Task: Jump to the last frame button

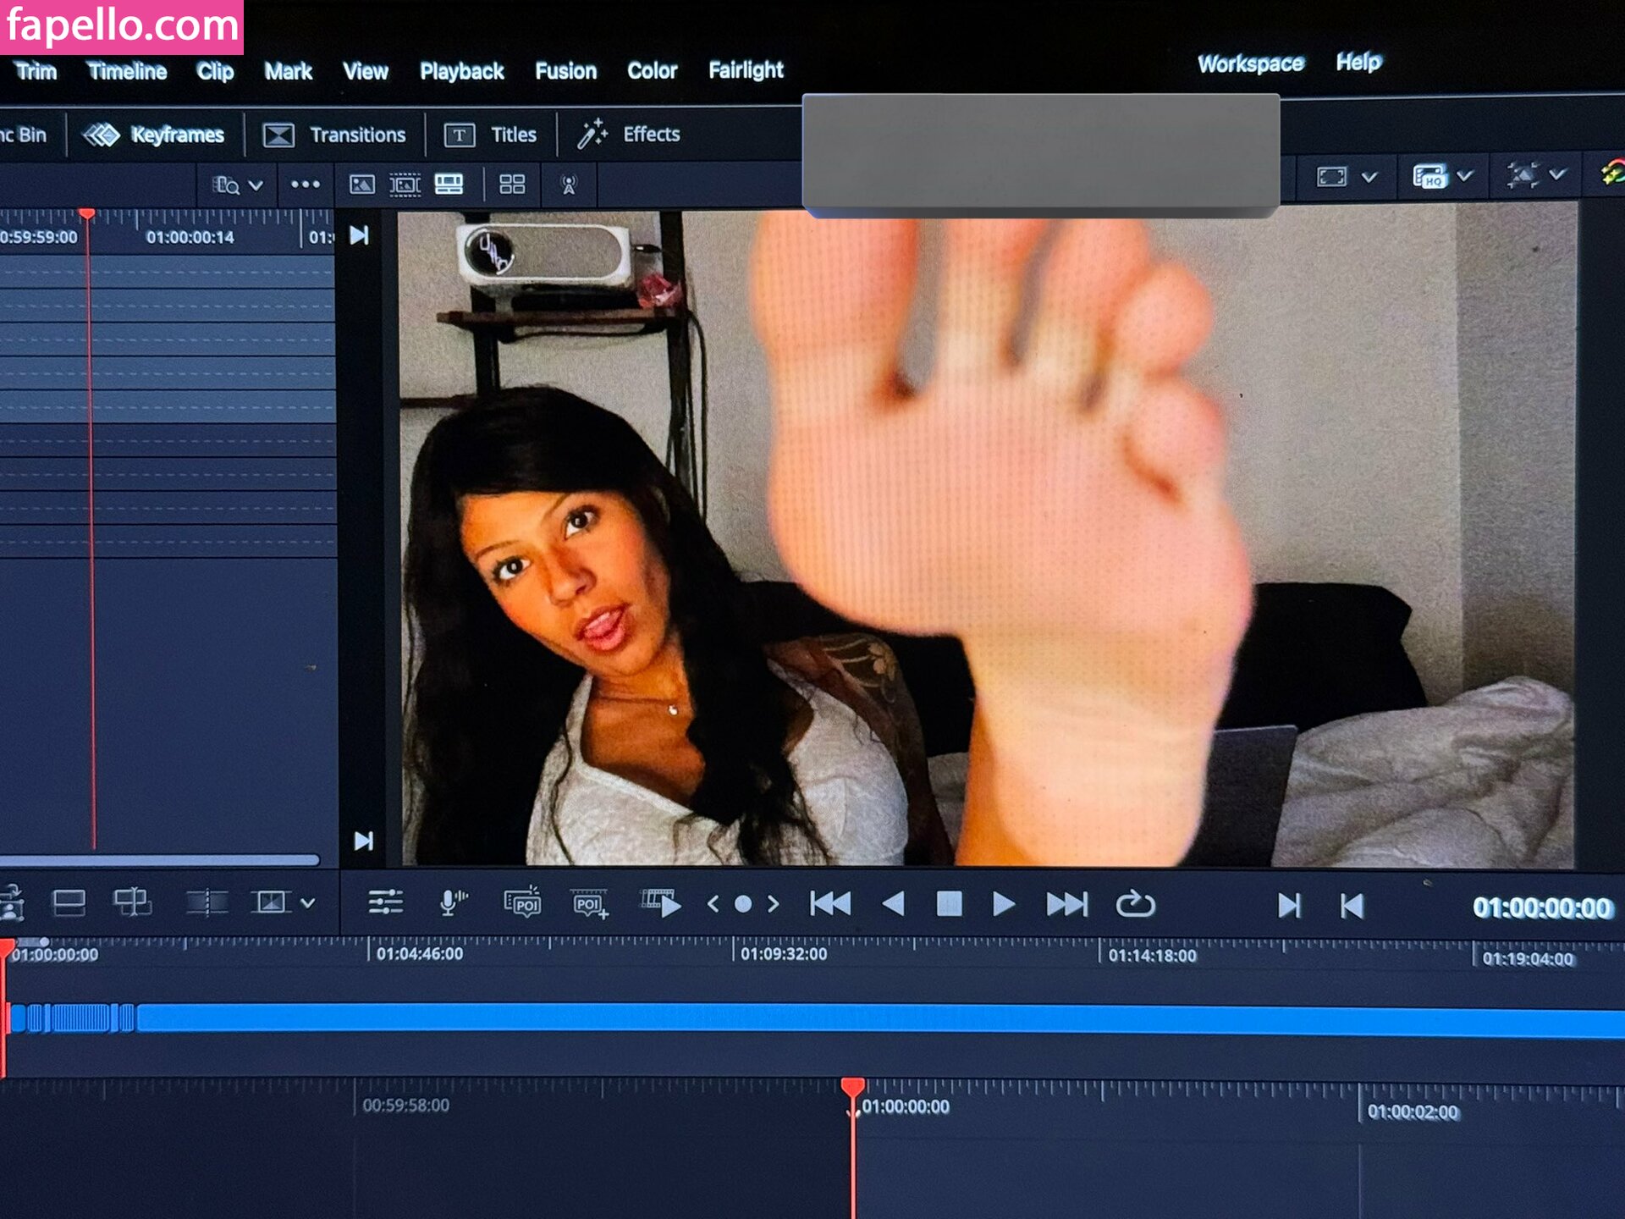Action: coord(1066,905)
